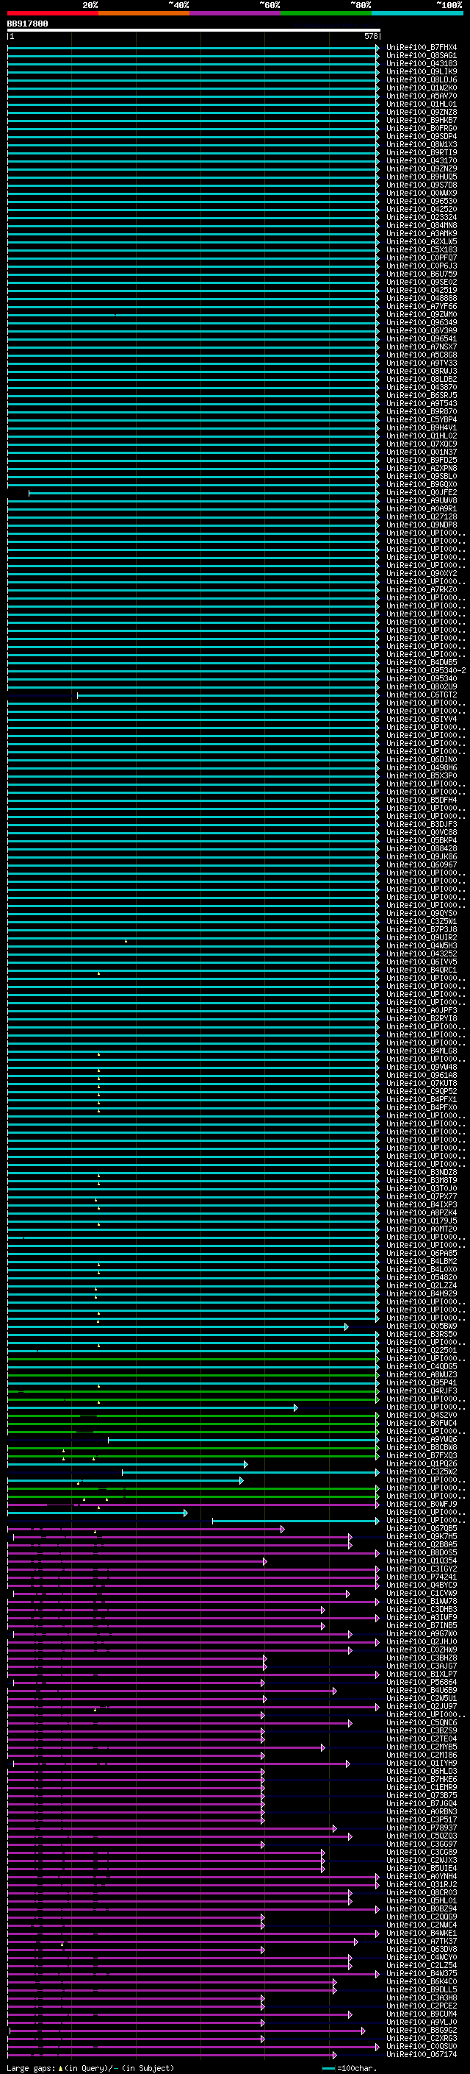Click hit label UniRef100_Q9K7H5

pos(422,1537)
